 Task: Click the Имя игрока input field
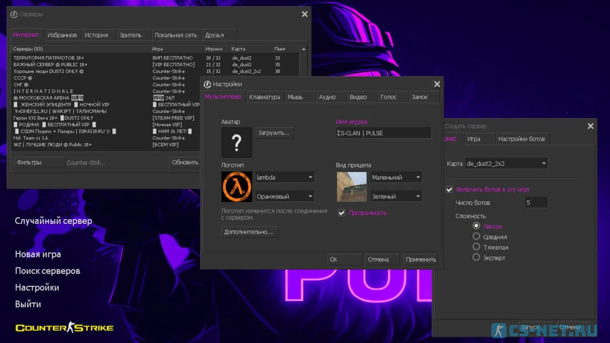[x=384, y=133]
